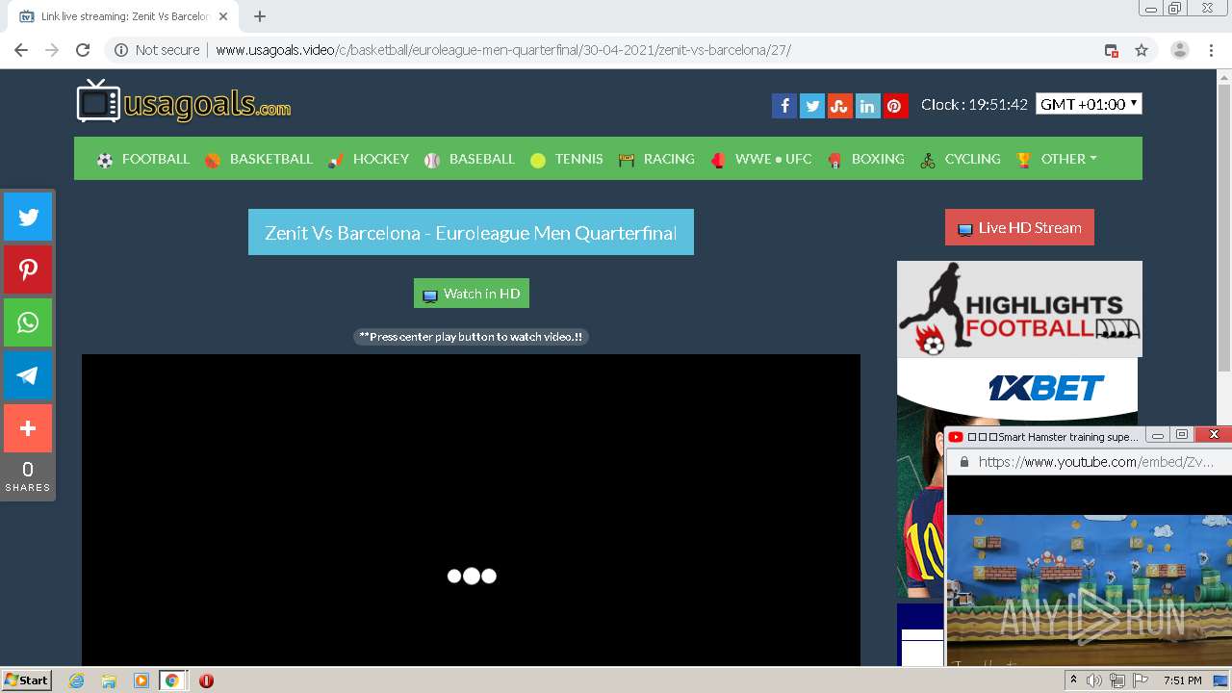Open the GMT +01:00 timezone dropdown

click(1089, 104)
